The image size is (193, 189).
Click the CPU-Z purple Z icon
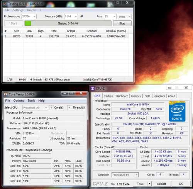pyautogui.click(x=93, y=89)
